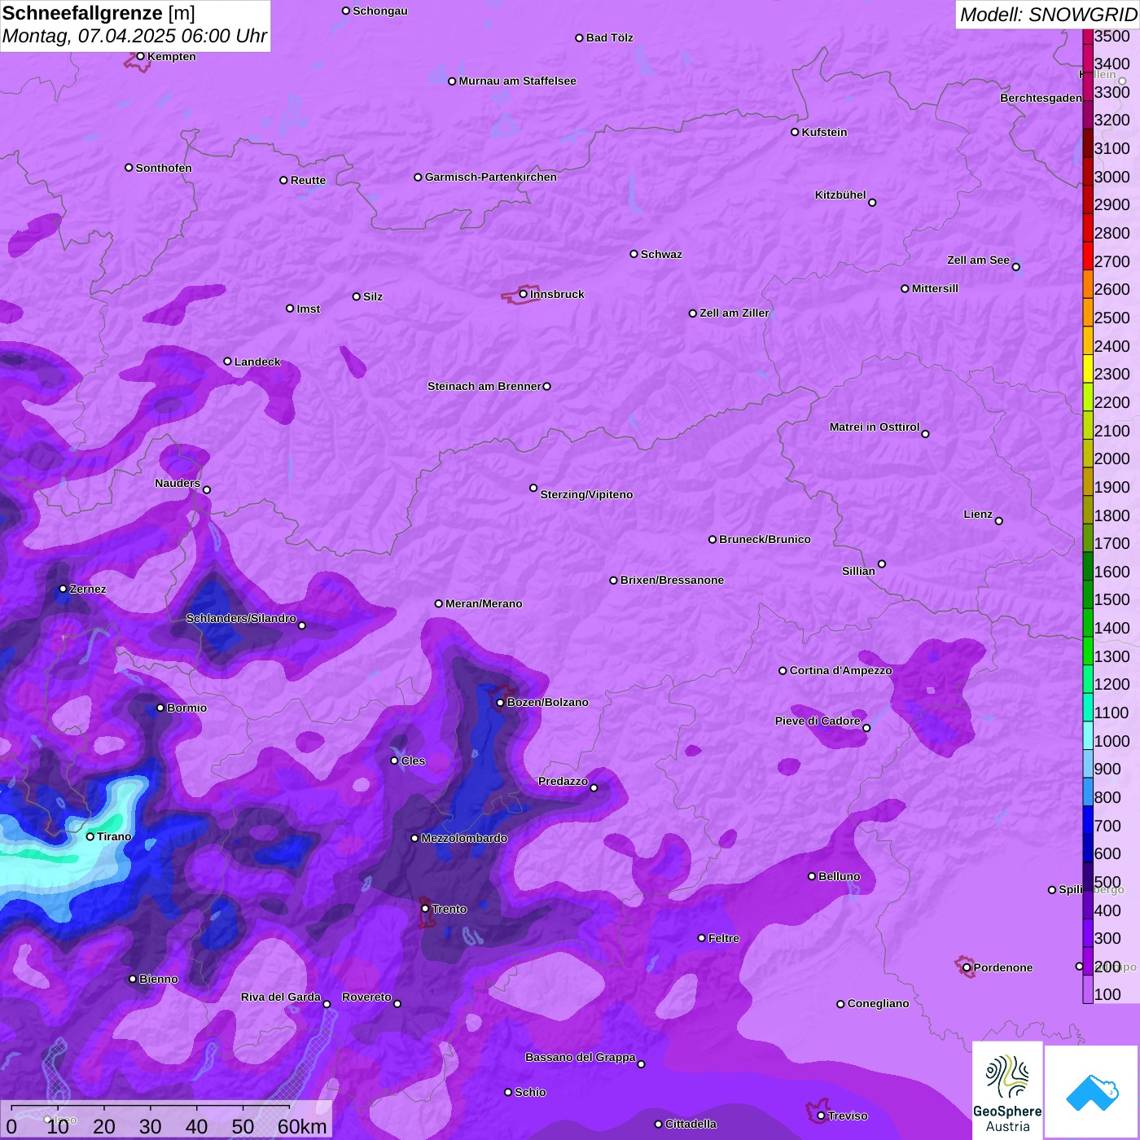
Task: Click the date 'Montag, 07.04.2025 06:00 Uhr'
Action: pos(134,37)
